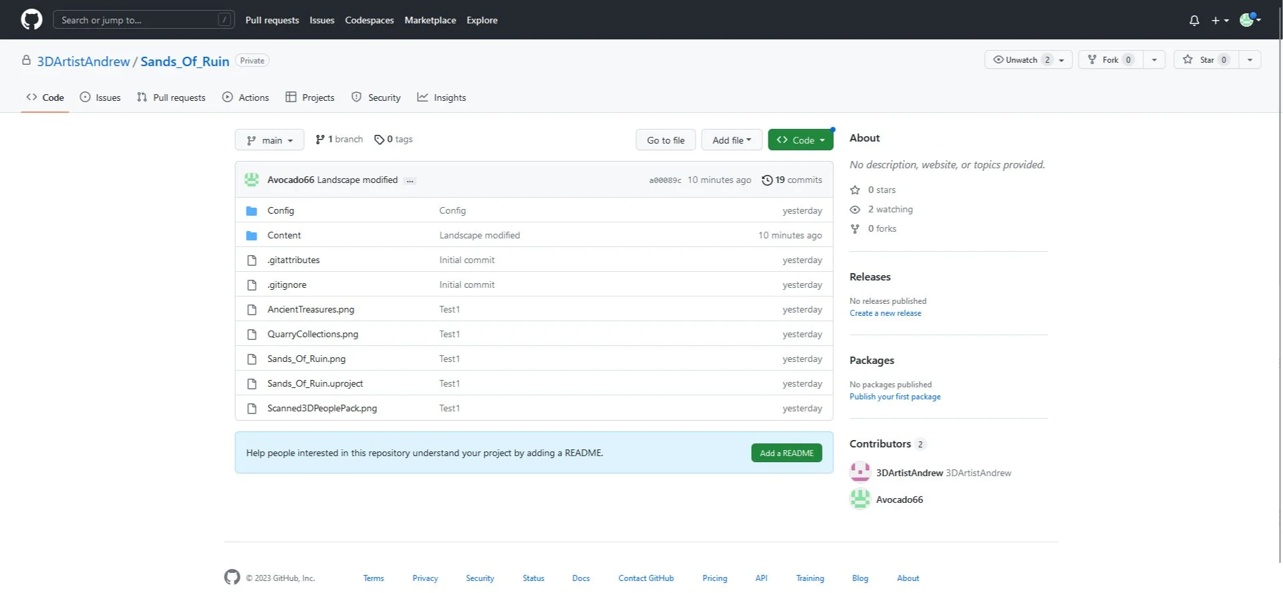The image size is (1283, 593).
Task: Open the Insights tab
Action: [442, 97]
